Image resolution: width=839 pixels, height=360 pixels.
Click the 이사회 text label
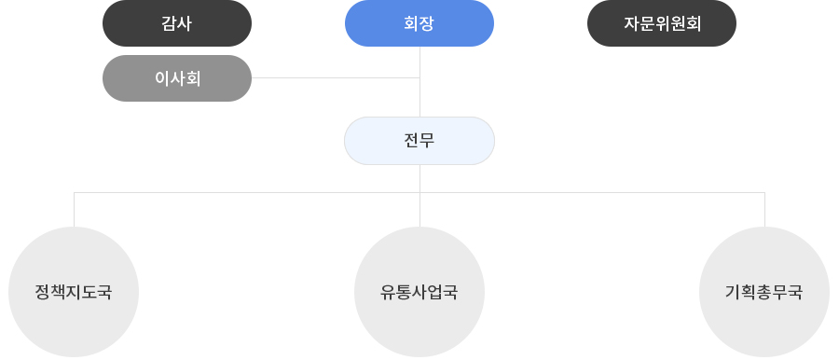click(x=177, y=78)
